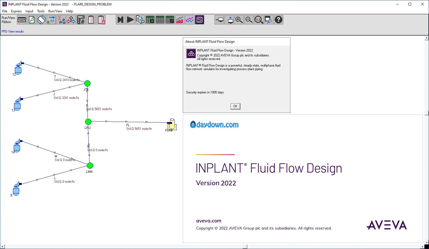Click the zoom out magnifier icon
This screenshot has height=249, width=429.
coord(249,20)
